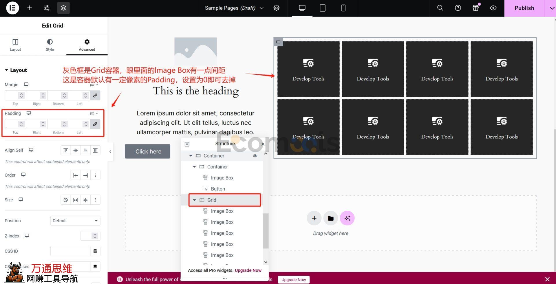Viewport: 556px width, 284px height.
Task: Preview changes with the eye icon
Action: (x=493, y=8)
